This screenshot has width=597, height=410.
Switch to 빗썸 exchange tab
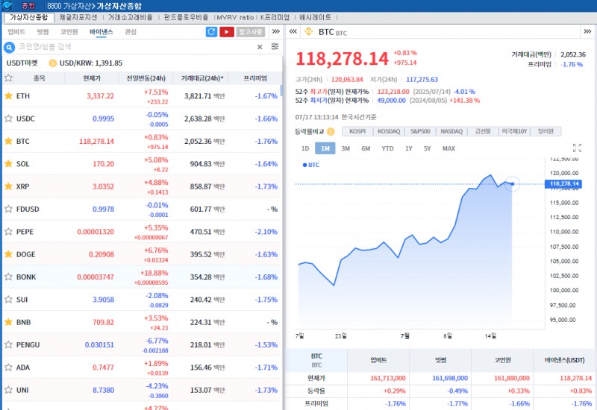[x=43, y=32]
